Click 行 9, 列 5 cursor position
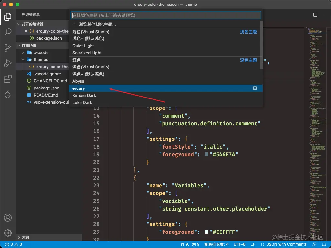The width and height of the screenshot is (331, 248). point(190,244)
